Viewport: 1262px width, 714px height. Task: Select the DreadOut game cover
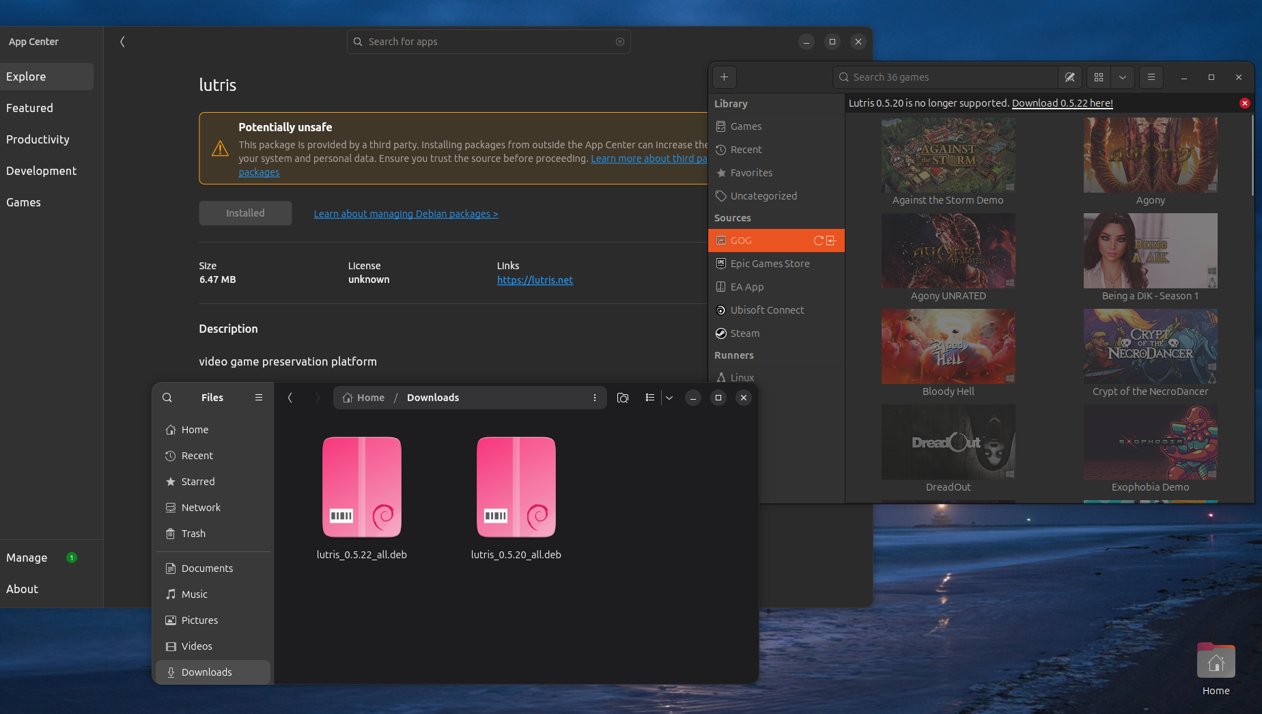948,442
